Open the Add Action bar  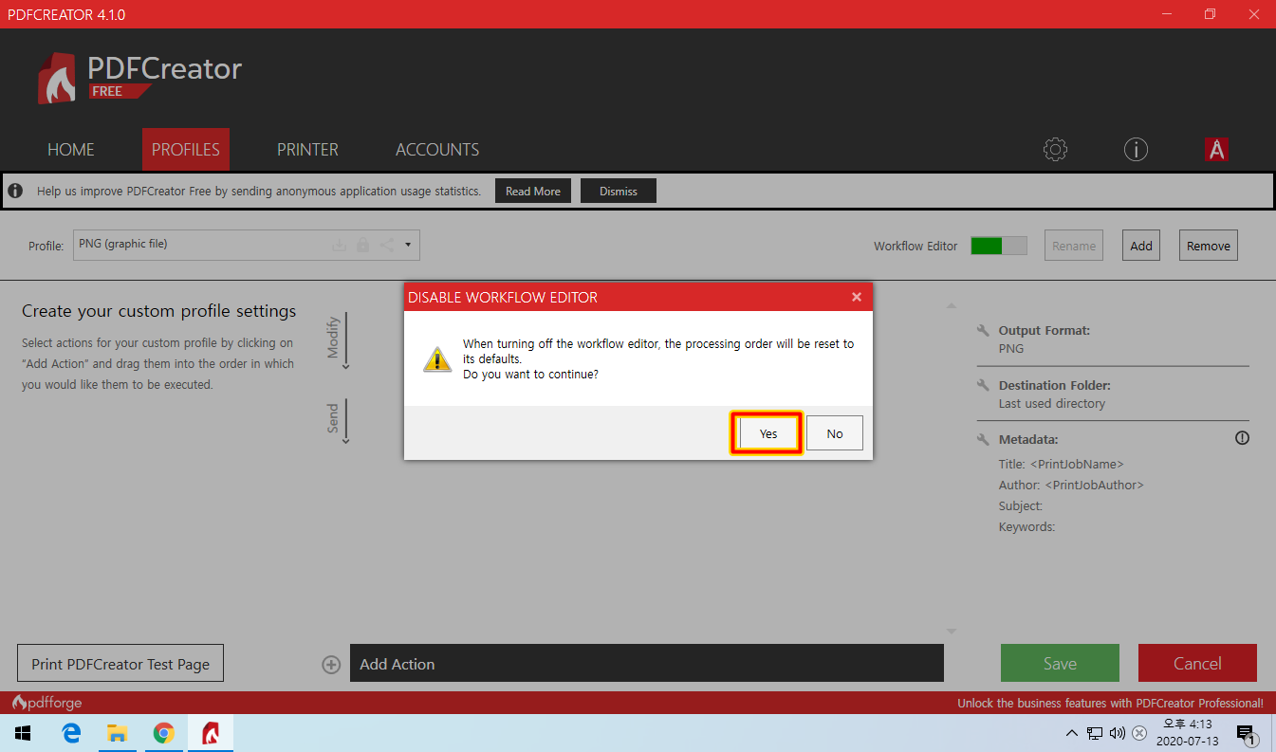pyautogui.click(x=647, y=663)
